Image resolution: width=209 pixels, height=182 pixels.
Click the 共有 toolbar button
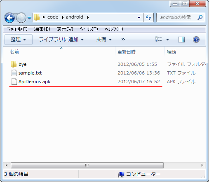(x=104, y=40)
